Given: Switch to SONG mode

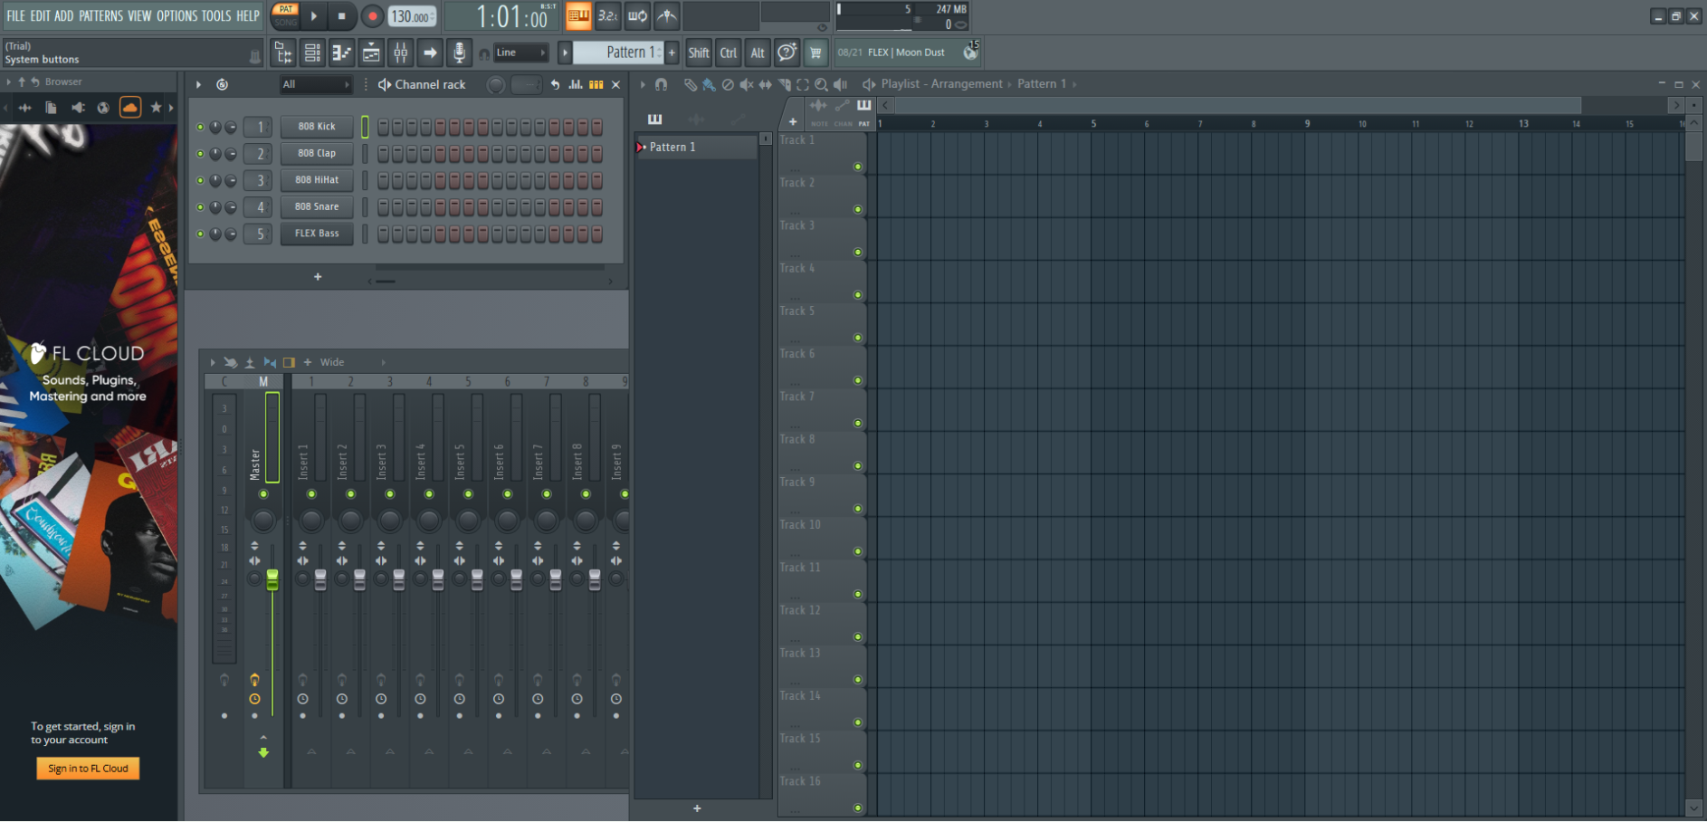Looking at the screenshot, I should pos(286,22).
